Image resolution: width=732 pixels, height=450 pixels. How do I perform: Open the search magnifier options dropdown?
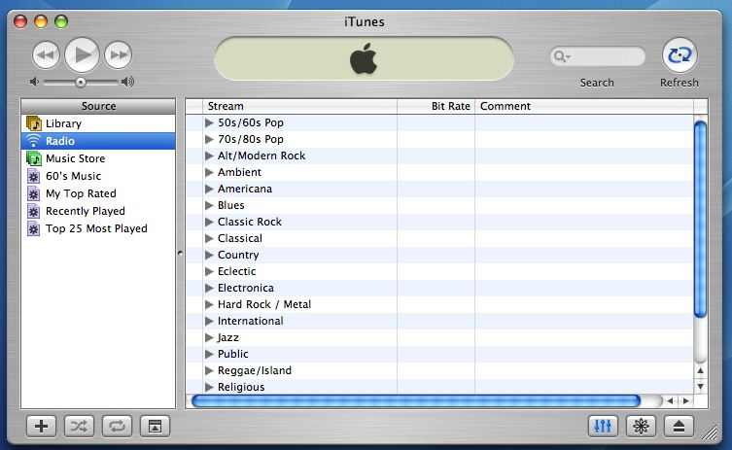click(x=561, y=57)
